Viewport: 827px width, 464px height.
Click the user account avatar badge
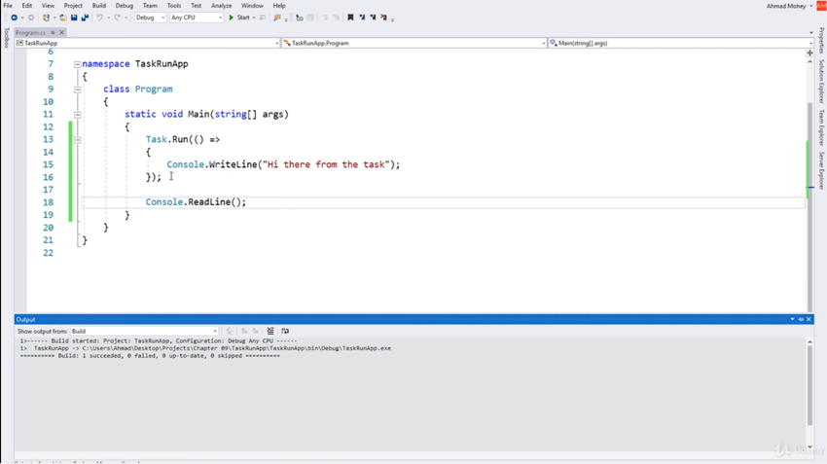pyautogui.click(x=821, y=6)
